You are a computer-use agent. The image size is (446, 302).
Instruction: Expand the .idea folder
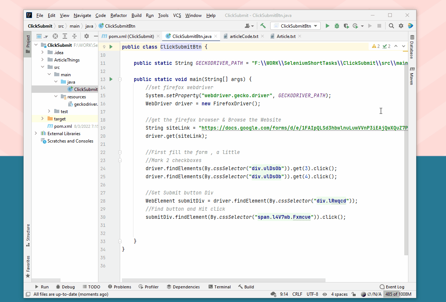click(x=43, y=52)
